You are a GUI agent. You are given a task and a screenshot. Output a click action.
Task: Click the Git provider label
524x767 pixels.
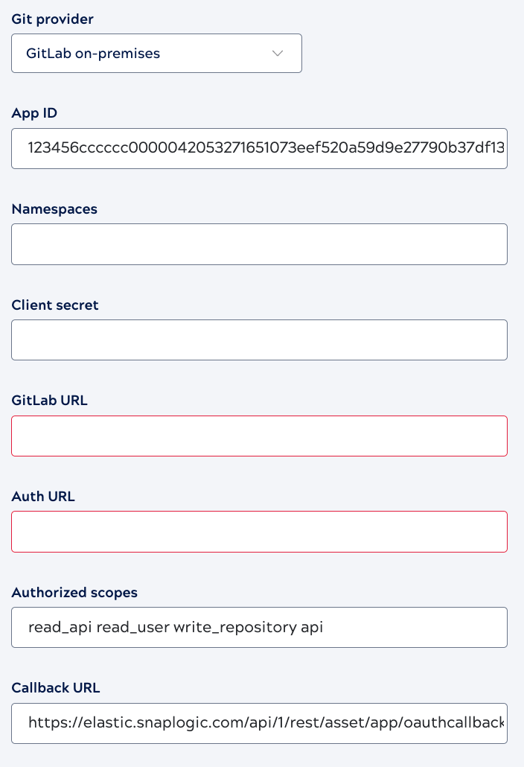(51, 19)
